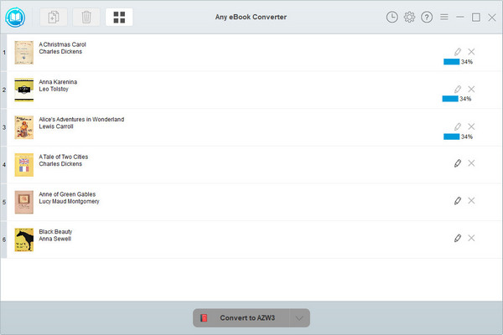503x335 pixels.
Task: Remove Anne of Green Gables
Action: pyautogui.click(x=471, y=201)
